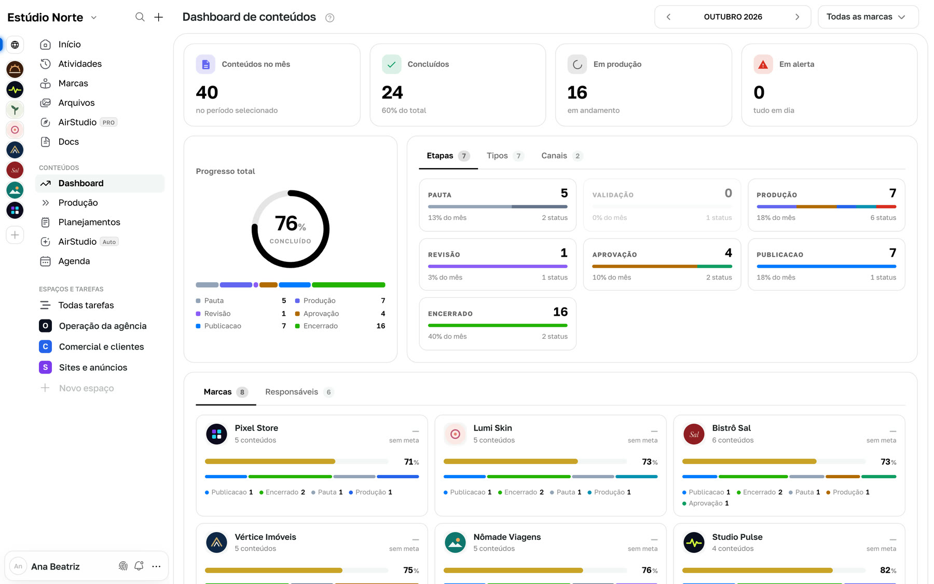Open Arquivos in the sidebar
The image size is (934, 584).
click(x=100, y=103)
